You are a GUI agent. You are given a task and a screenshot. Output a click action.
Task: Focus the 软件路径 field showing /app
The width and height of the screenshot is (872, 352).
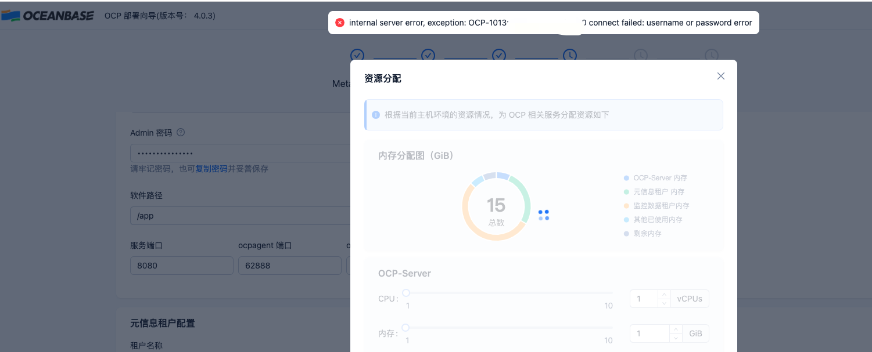click(x=240, y=216)
